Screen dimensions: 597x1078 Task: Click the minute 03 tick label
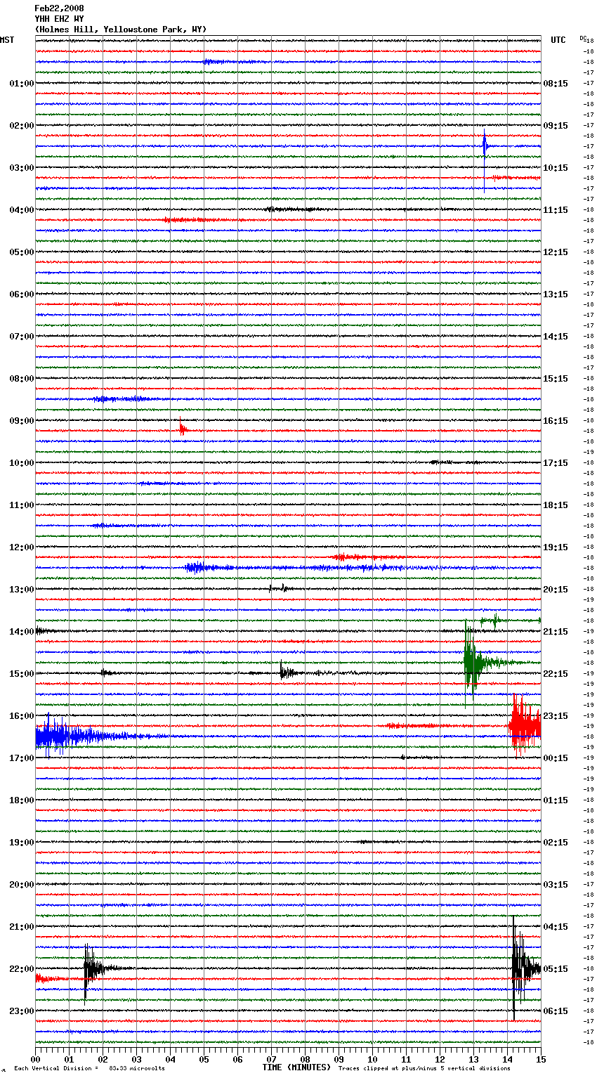(x=136, y=1059)
